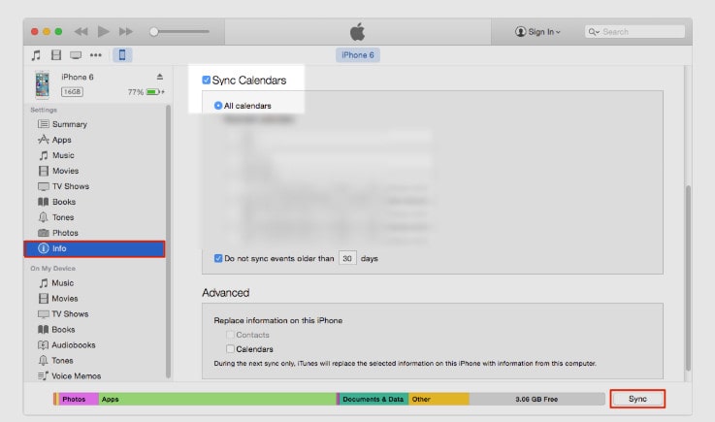Open the more libraries ellipsis icon
This screenshot has height=422, width=715.
tap(96, 55)
